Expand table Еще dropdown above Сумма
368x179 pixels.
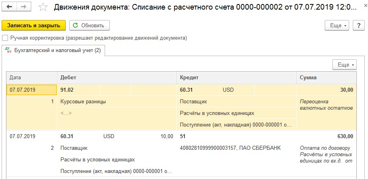(x=344, y=64)
